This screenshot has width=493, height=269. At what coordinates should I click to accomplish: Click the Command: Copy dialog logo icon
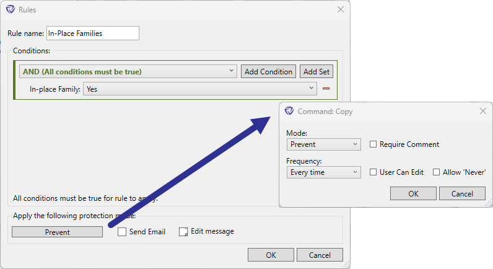pyautogui.click(x=289, y=111)
